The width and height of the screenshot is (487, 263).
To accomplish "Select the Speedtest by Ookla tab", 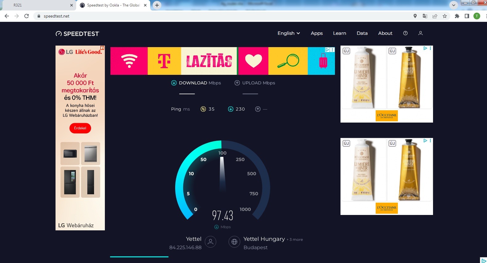I will point(113,5).
